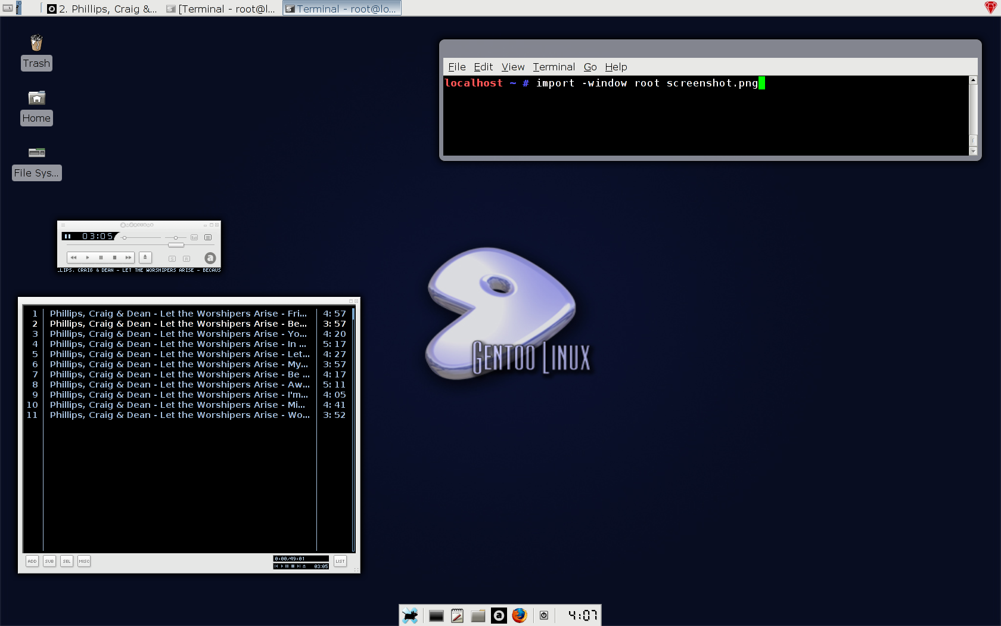The width and height of the screenshot is (1001, 626).
Task: Switch to Phillips, Craig taskbar window button
Action: pyautogui.click(x=102, y=8)
